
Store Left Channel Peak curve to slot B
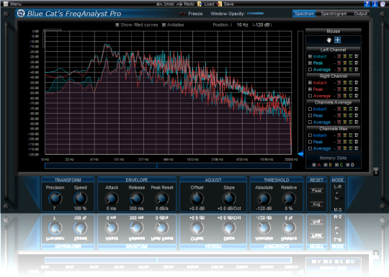click(x=345, y=63)
